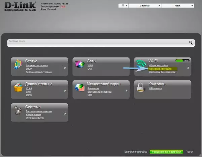
Task: Switch to the Поиск tab
Action: point(189,152)
